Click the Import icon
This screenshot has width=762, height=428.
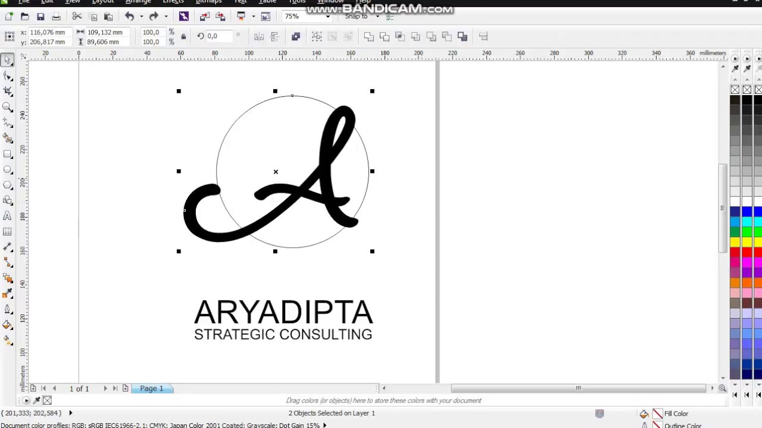205,17
